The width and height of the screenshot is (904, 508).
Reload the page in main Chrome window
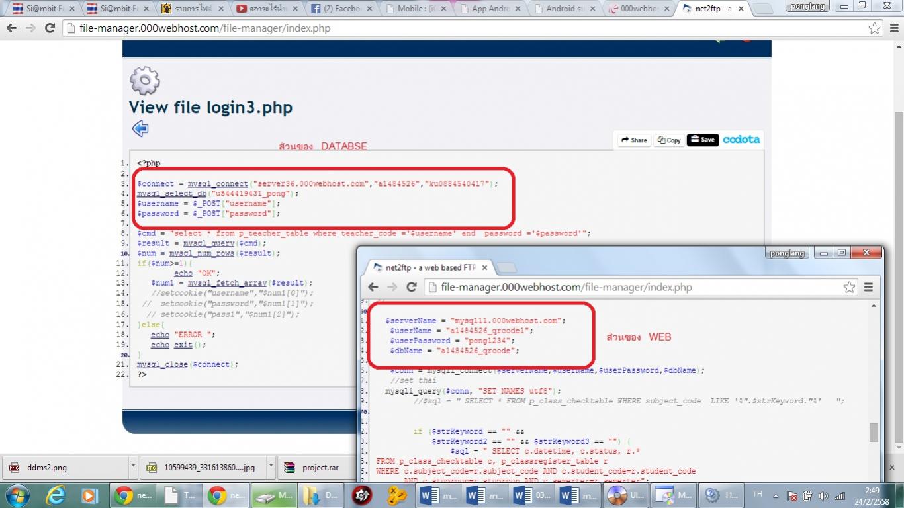click(50, 28)
